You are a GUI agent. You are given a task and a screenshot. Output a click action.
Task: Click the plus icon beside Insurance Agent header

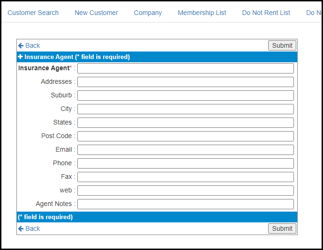(20, 57)
